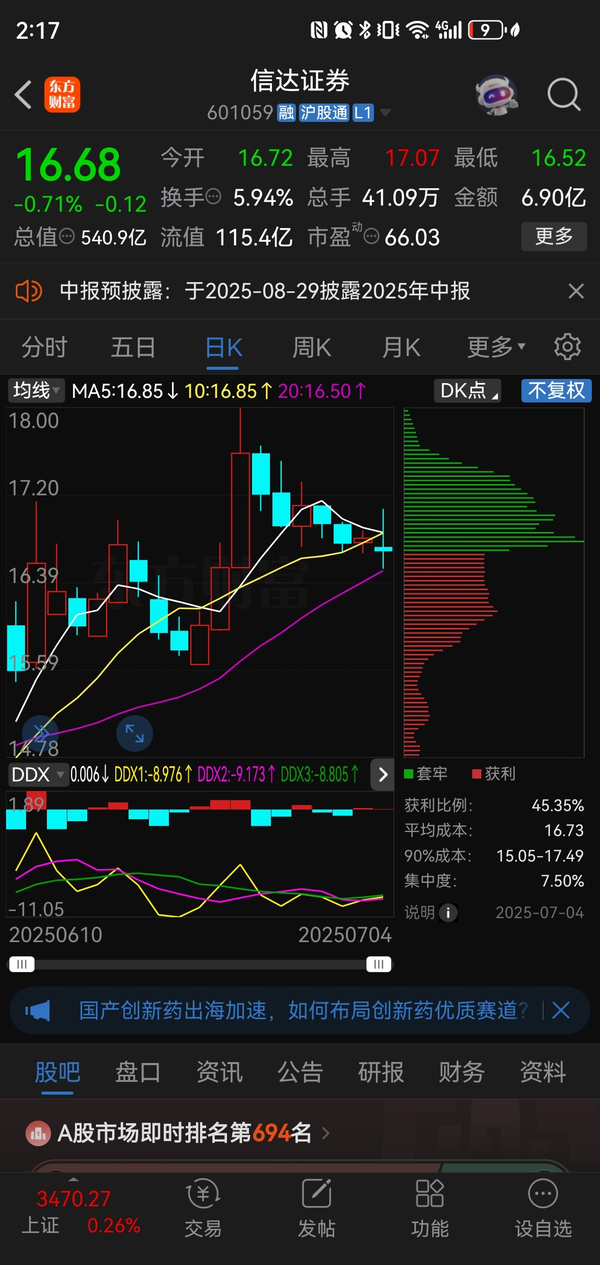Viewport: 600px width, 1265px height.
Task: Tap the 套牢 green legend marker
Action: [409, 774]
